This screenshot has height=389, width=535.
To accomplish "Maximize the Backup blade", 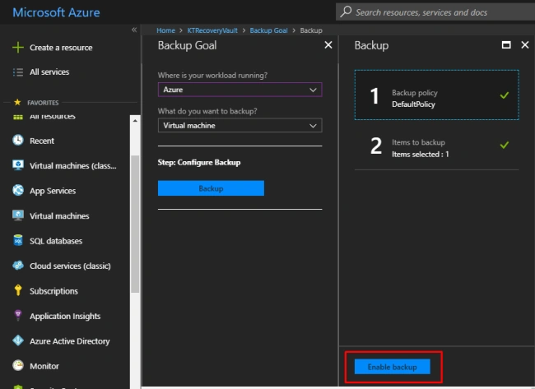I will coord(506,45).
